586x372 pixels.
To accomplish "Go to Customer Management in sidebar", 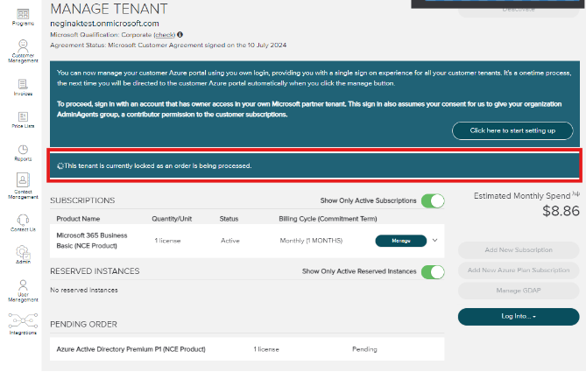I will pyautogui.click(x=23, y=51).
